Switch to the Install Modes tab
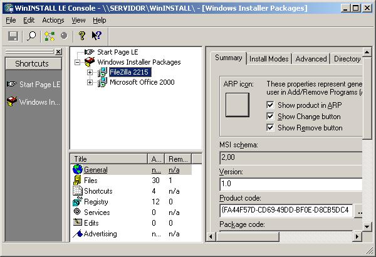The image size is (376, 257). point(269,59)
